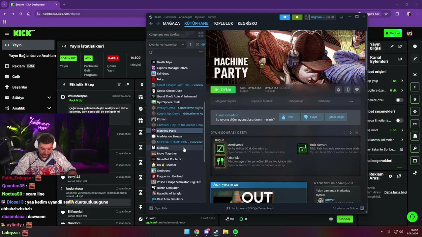This screenshot has height=237, width=422.
Task: Open Daha fazla bilgi link
Action: 396,192
